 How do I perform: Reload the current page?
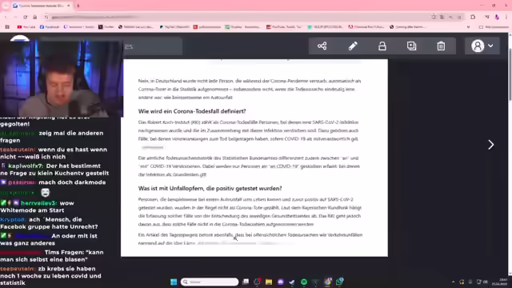[25, 17]
